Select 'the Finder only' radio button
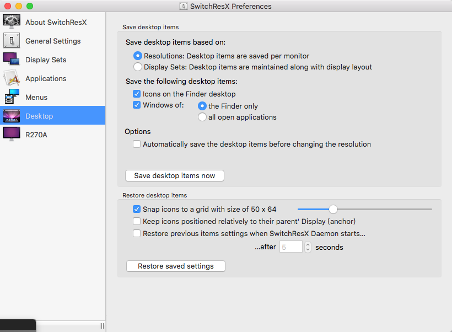 tap(202, 106)
